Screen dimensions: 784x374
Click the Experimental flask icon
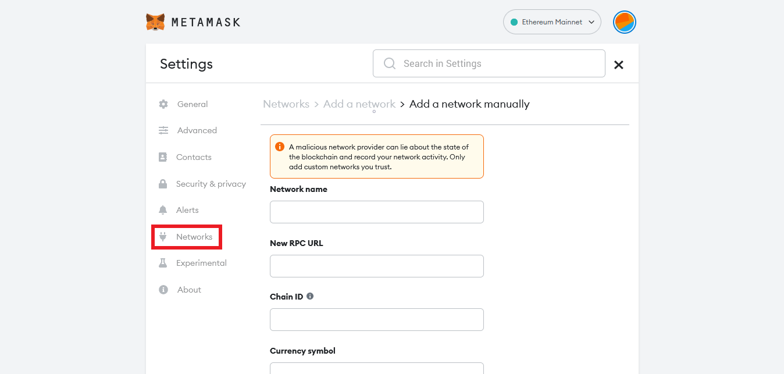point(163,263)
